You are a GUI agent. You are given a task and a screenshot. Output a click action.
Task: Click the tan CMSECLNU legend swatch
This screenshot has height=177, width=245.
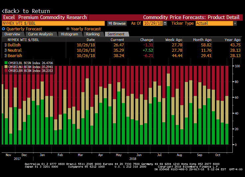tap(6, 67)
